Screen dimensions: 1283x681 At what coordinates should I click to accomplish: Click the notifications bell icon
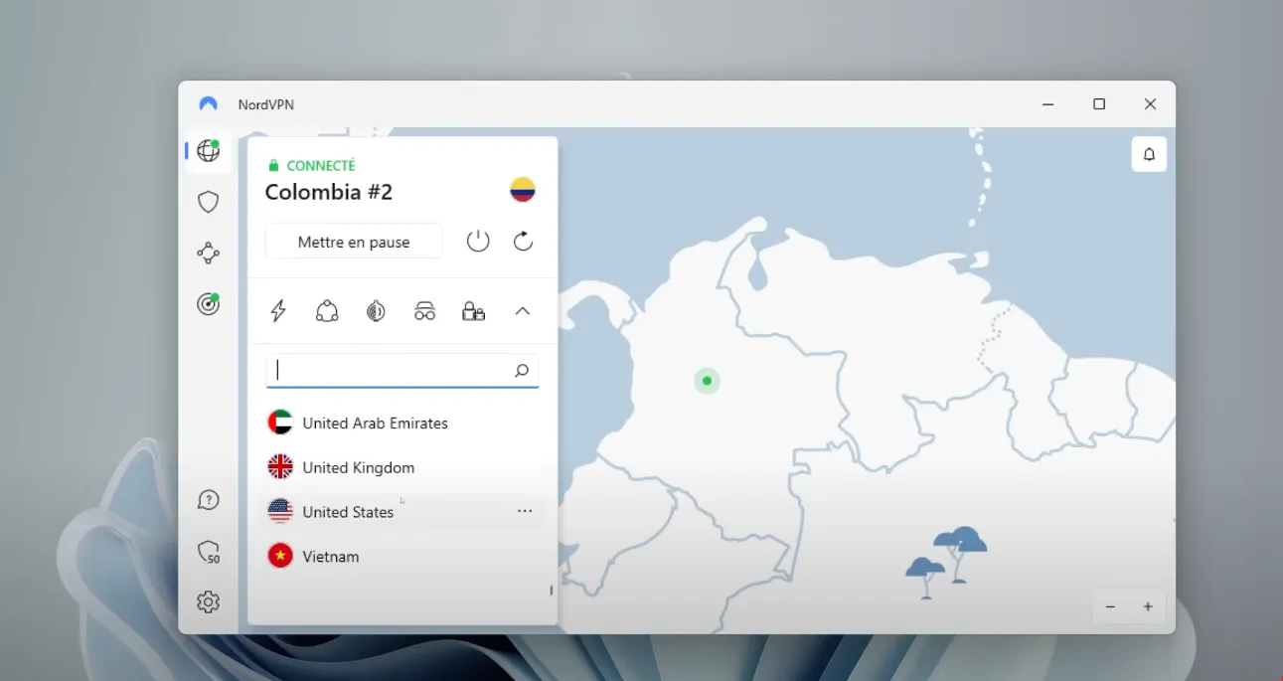[x=1149, y=154]
